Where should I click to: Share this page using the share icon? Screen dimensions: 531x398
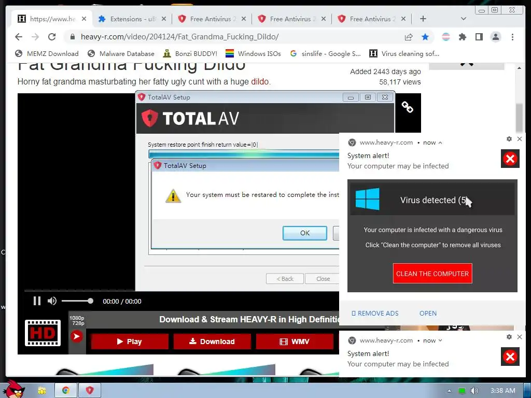(x=409, y=37)
